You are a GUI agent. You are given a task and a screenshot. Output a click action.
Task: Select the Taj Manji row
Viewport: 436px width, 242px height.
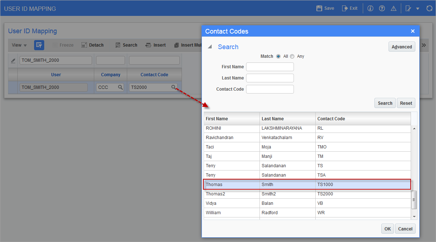click(x=307, y=156)
